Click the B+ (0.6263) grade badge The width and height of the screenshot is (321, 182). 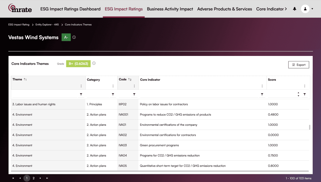pos(78,64)
